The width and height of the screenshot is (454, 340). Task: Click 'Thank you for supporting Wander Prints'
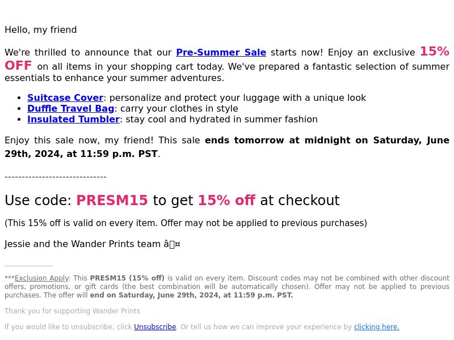(x=72, y=311)
